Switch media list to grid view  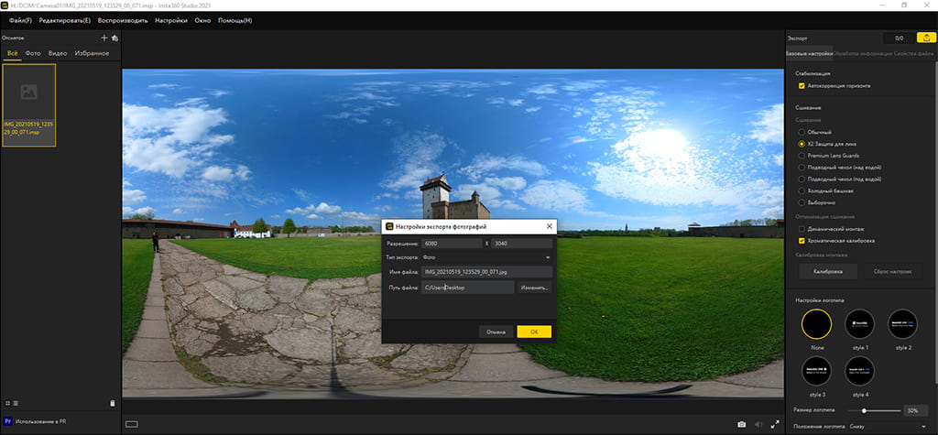coord(7,402)
